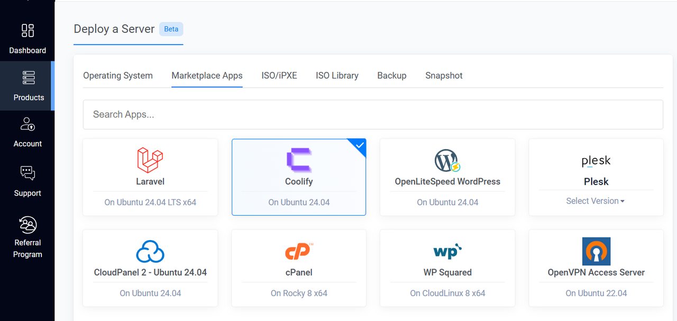677x321 pixels.
Task: Click the Products label in sidebar
Action: pyautogui.click(x=29, y=97)
